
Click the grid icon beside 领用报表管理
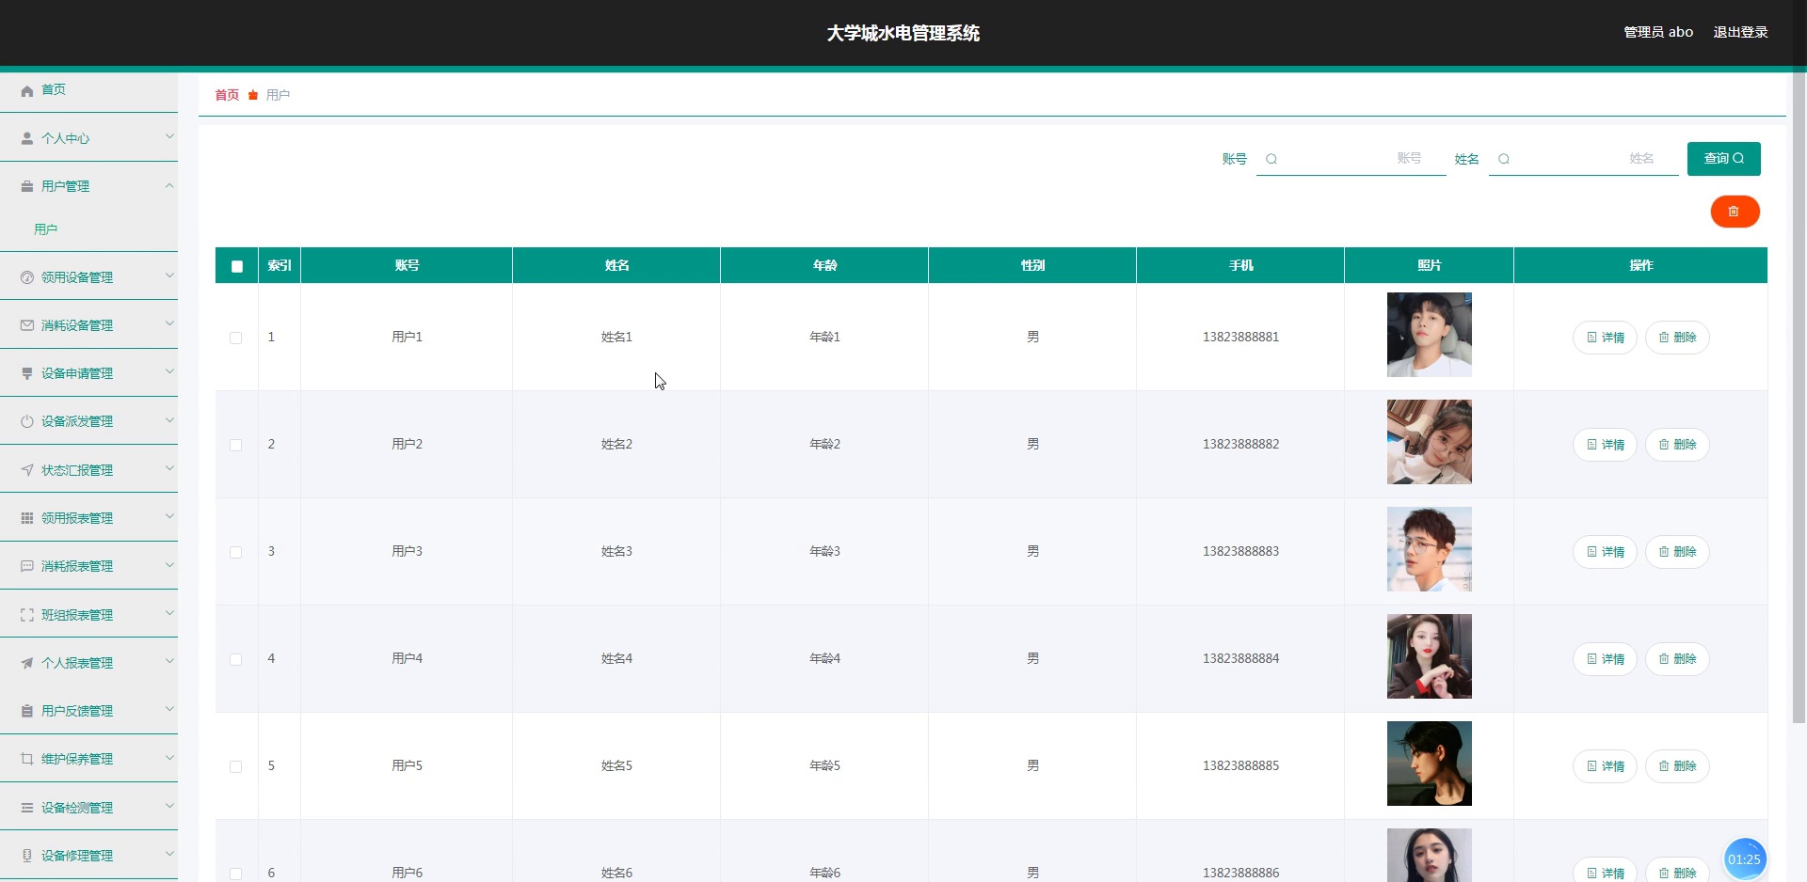tap(27, 518)
